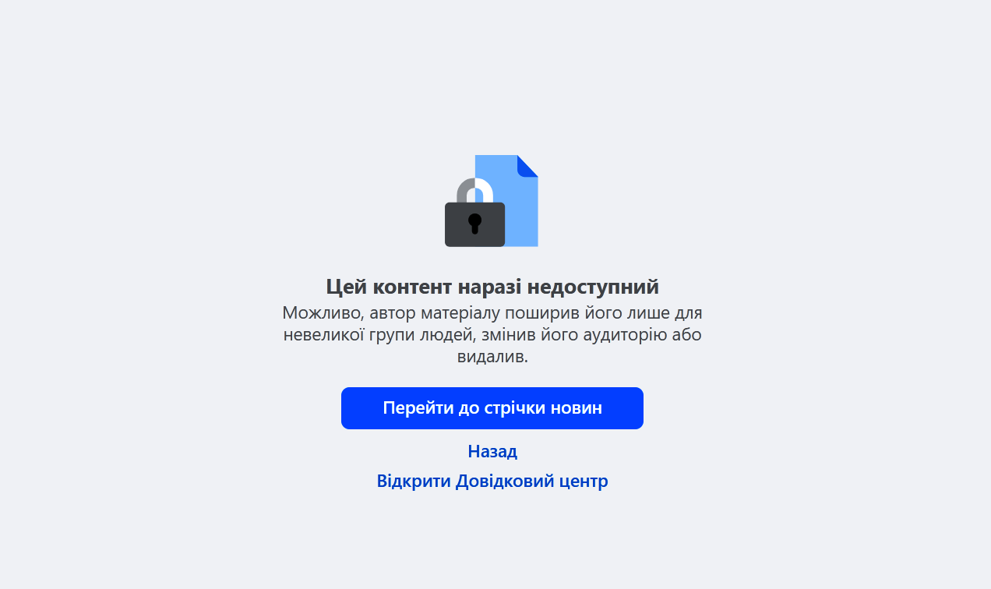Open the 'Відкрити Довідковий центр' link
991x589 pixels.
(492, 481)
